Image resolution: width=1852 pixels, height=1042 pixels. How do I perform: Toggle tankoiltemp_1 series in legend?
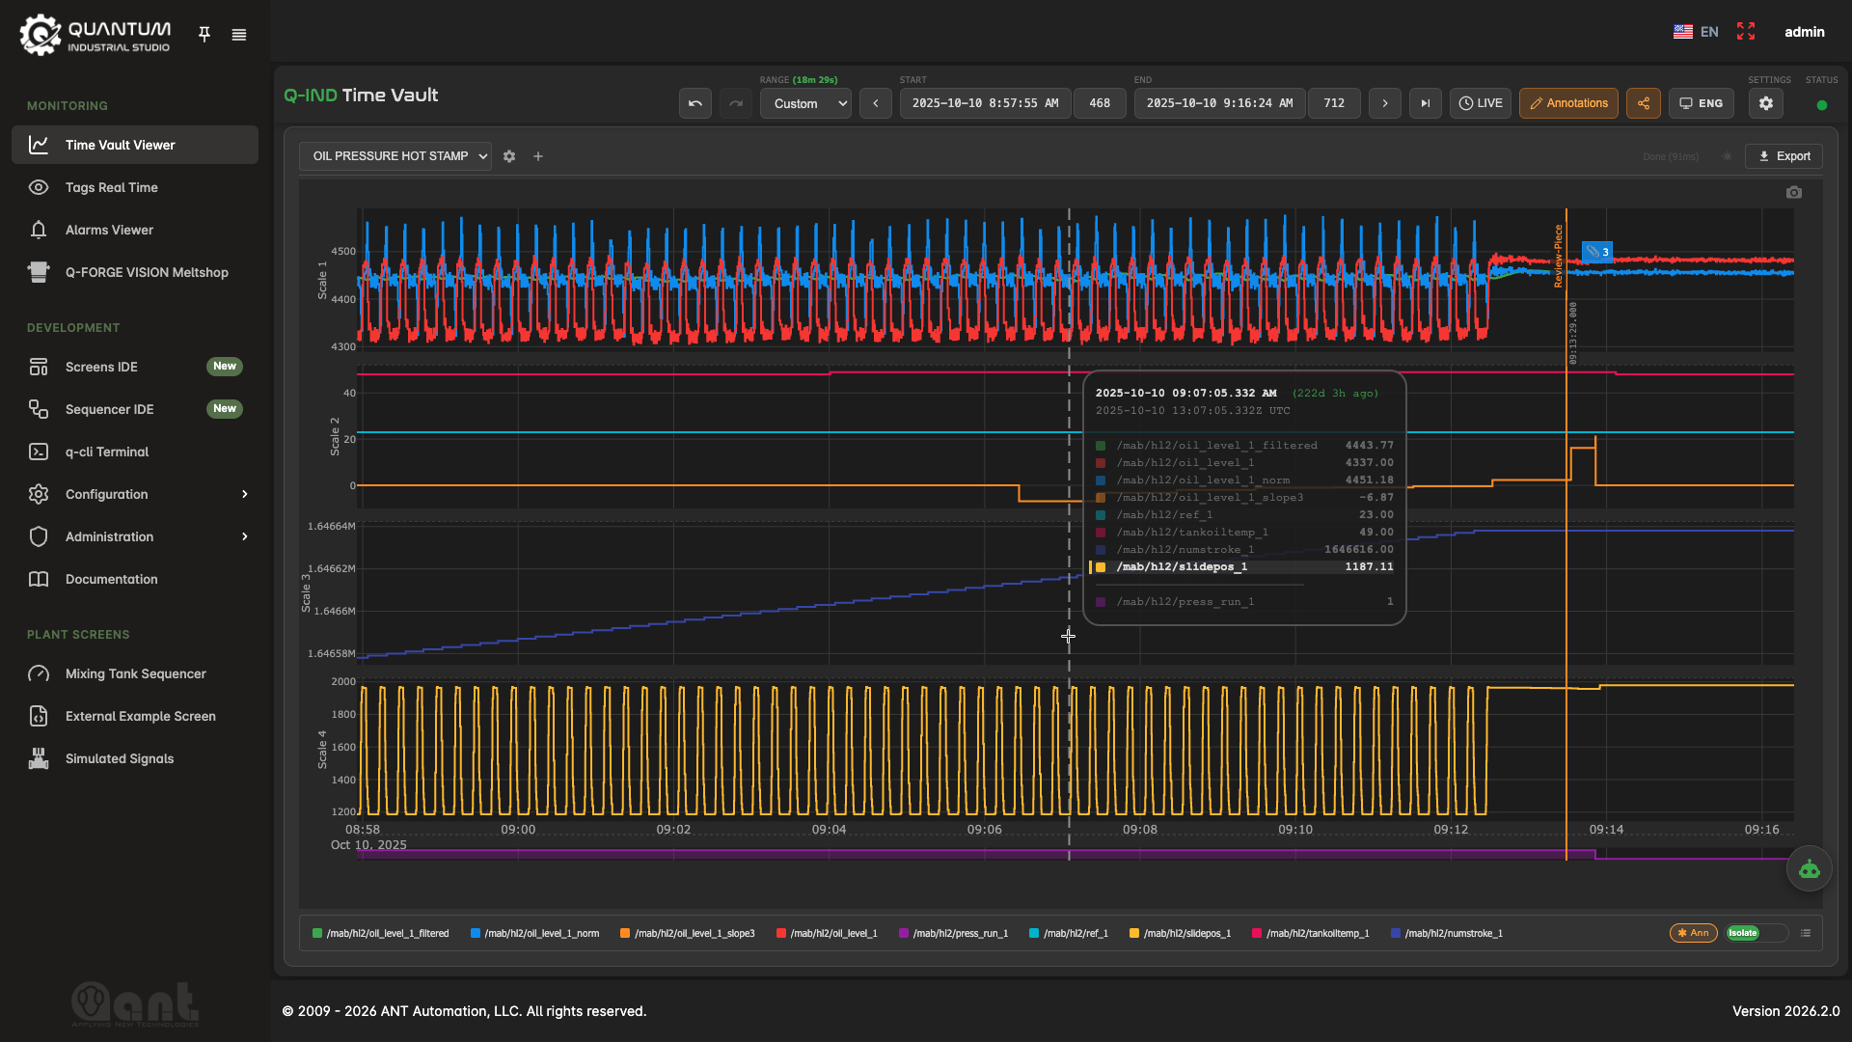(x=1311, y=933)
